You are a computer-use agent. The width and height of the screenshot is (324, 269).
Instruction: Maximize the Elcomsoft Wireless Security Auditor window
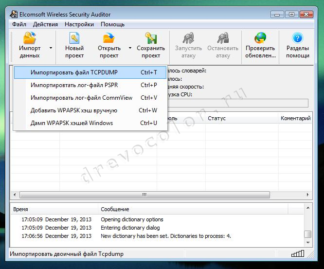pos(291,15)
